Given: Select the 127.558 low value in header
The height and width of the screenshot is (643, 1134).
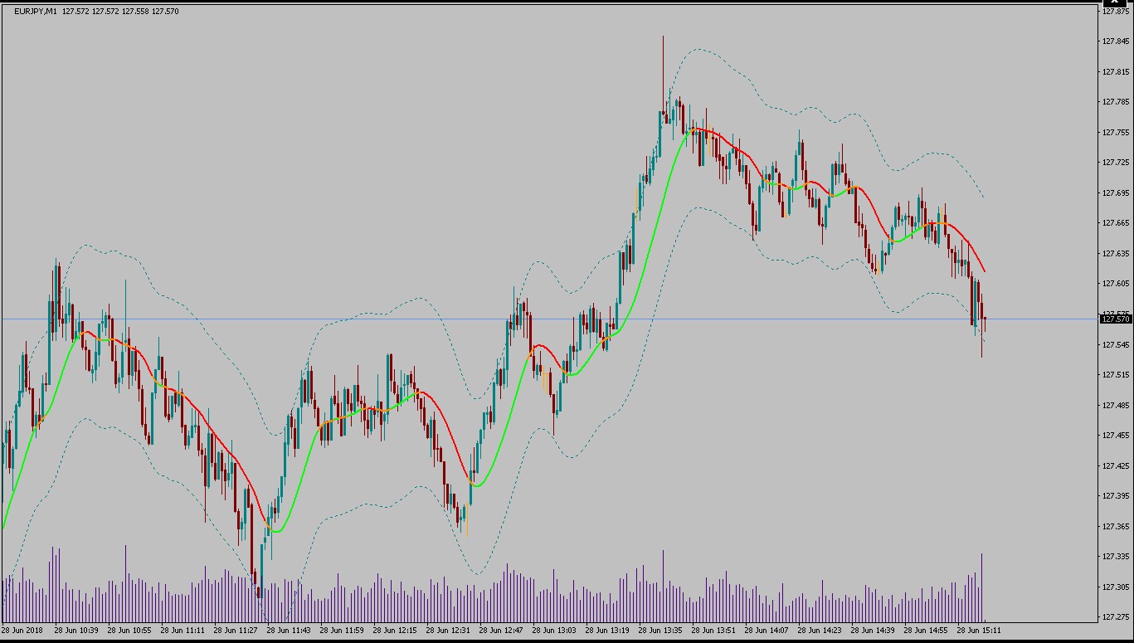Looking at the screenshot, I should [x=136, y=12].
